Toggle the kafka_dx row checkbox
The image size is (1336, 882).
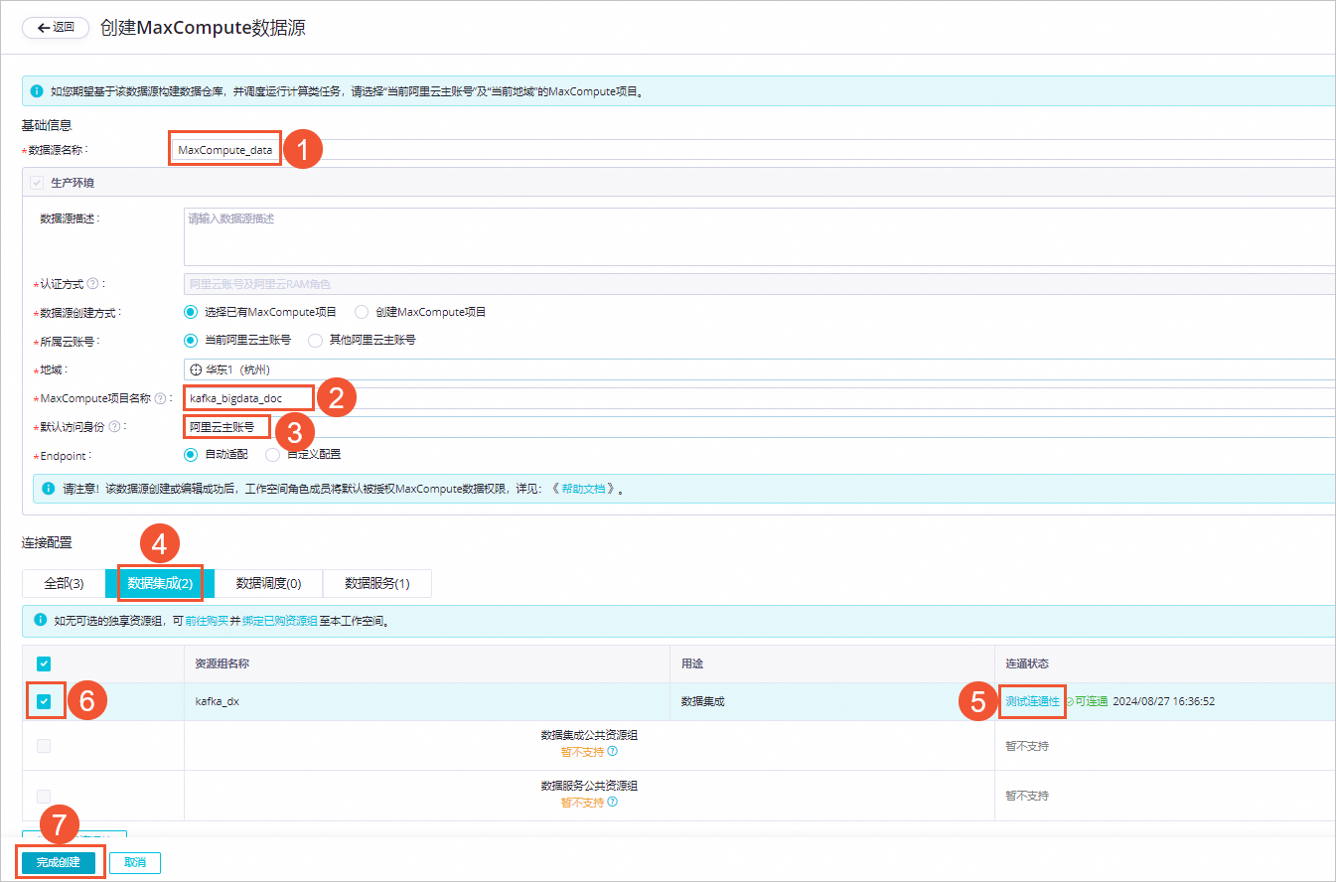pos(44,701)
